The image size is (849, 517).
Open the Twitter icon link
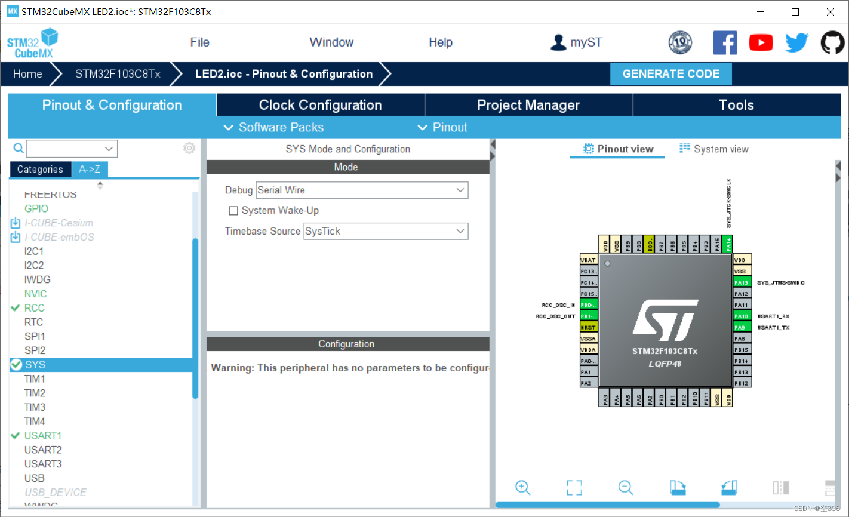[x=796, y=42]
